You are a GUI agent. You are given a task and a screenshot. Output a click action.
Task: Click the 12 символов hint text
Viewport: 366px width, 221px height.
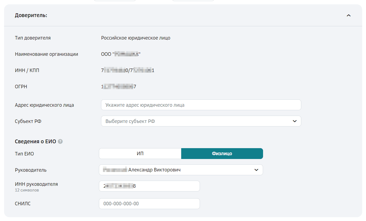pos(27,190)
